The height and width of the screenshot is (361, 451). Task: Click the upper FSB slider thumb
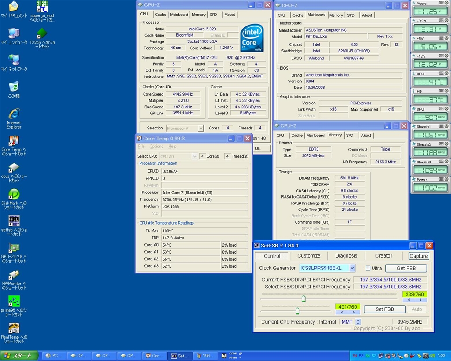click(303, 299)
